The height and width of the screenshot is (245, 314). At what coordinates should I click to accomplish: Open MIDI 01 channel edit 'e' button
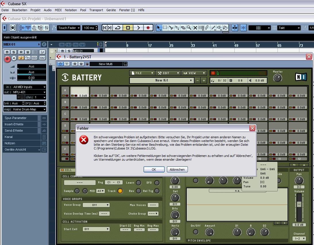[44, 44]
